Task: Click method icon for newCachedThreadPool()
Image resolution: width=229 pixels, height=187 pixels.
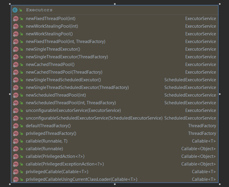Action: coord(16,64)
